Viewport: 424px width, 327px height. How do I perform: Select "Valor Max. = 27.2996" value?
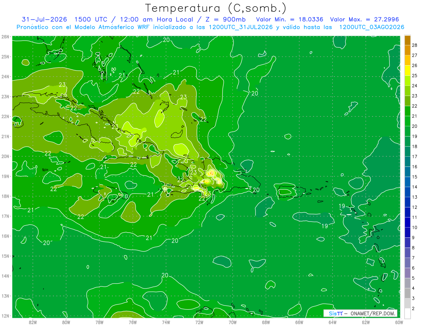tap(365, 19)
